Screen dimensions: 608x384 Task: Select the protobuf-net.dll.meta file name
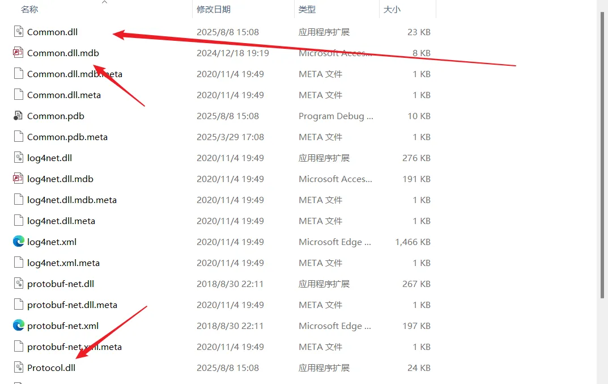(73, 305)
